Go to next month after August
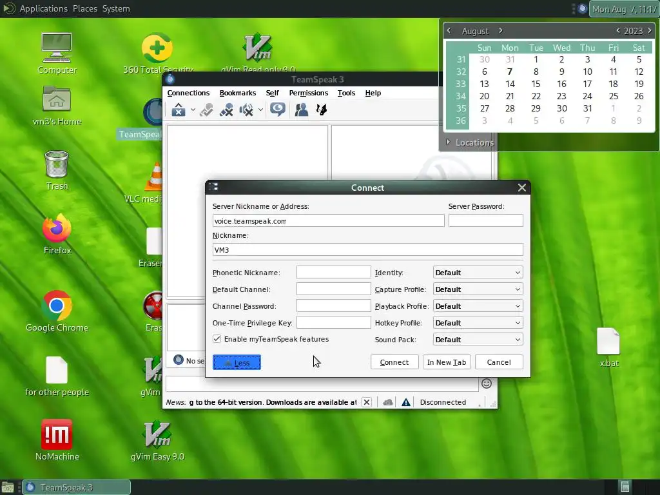This screenshot has width=660, height=495. 500,30
